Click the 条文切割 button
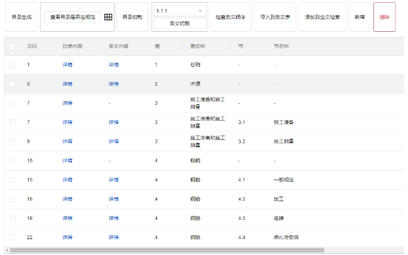Viewport: 408px width, 255px height. pos(180,23)
